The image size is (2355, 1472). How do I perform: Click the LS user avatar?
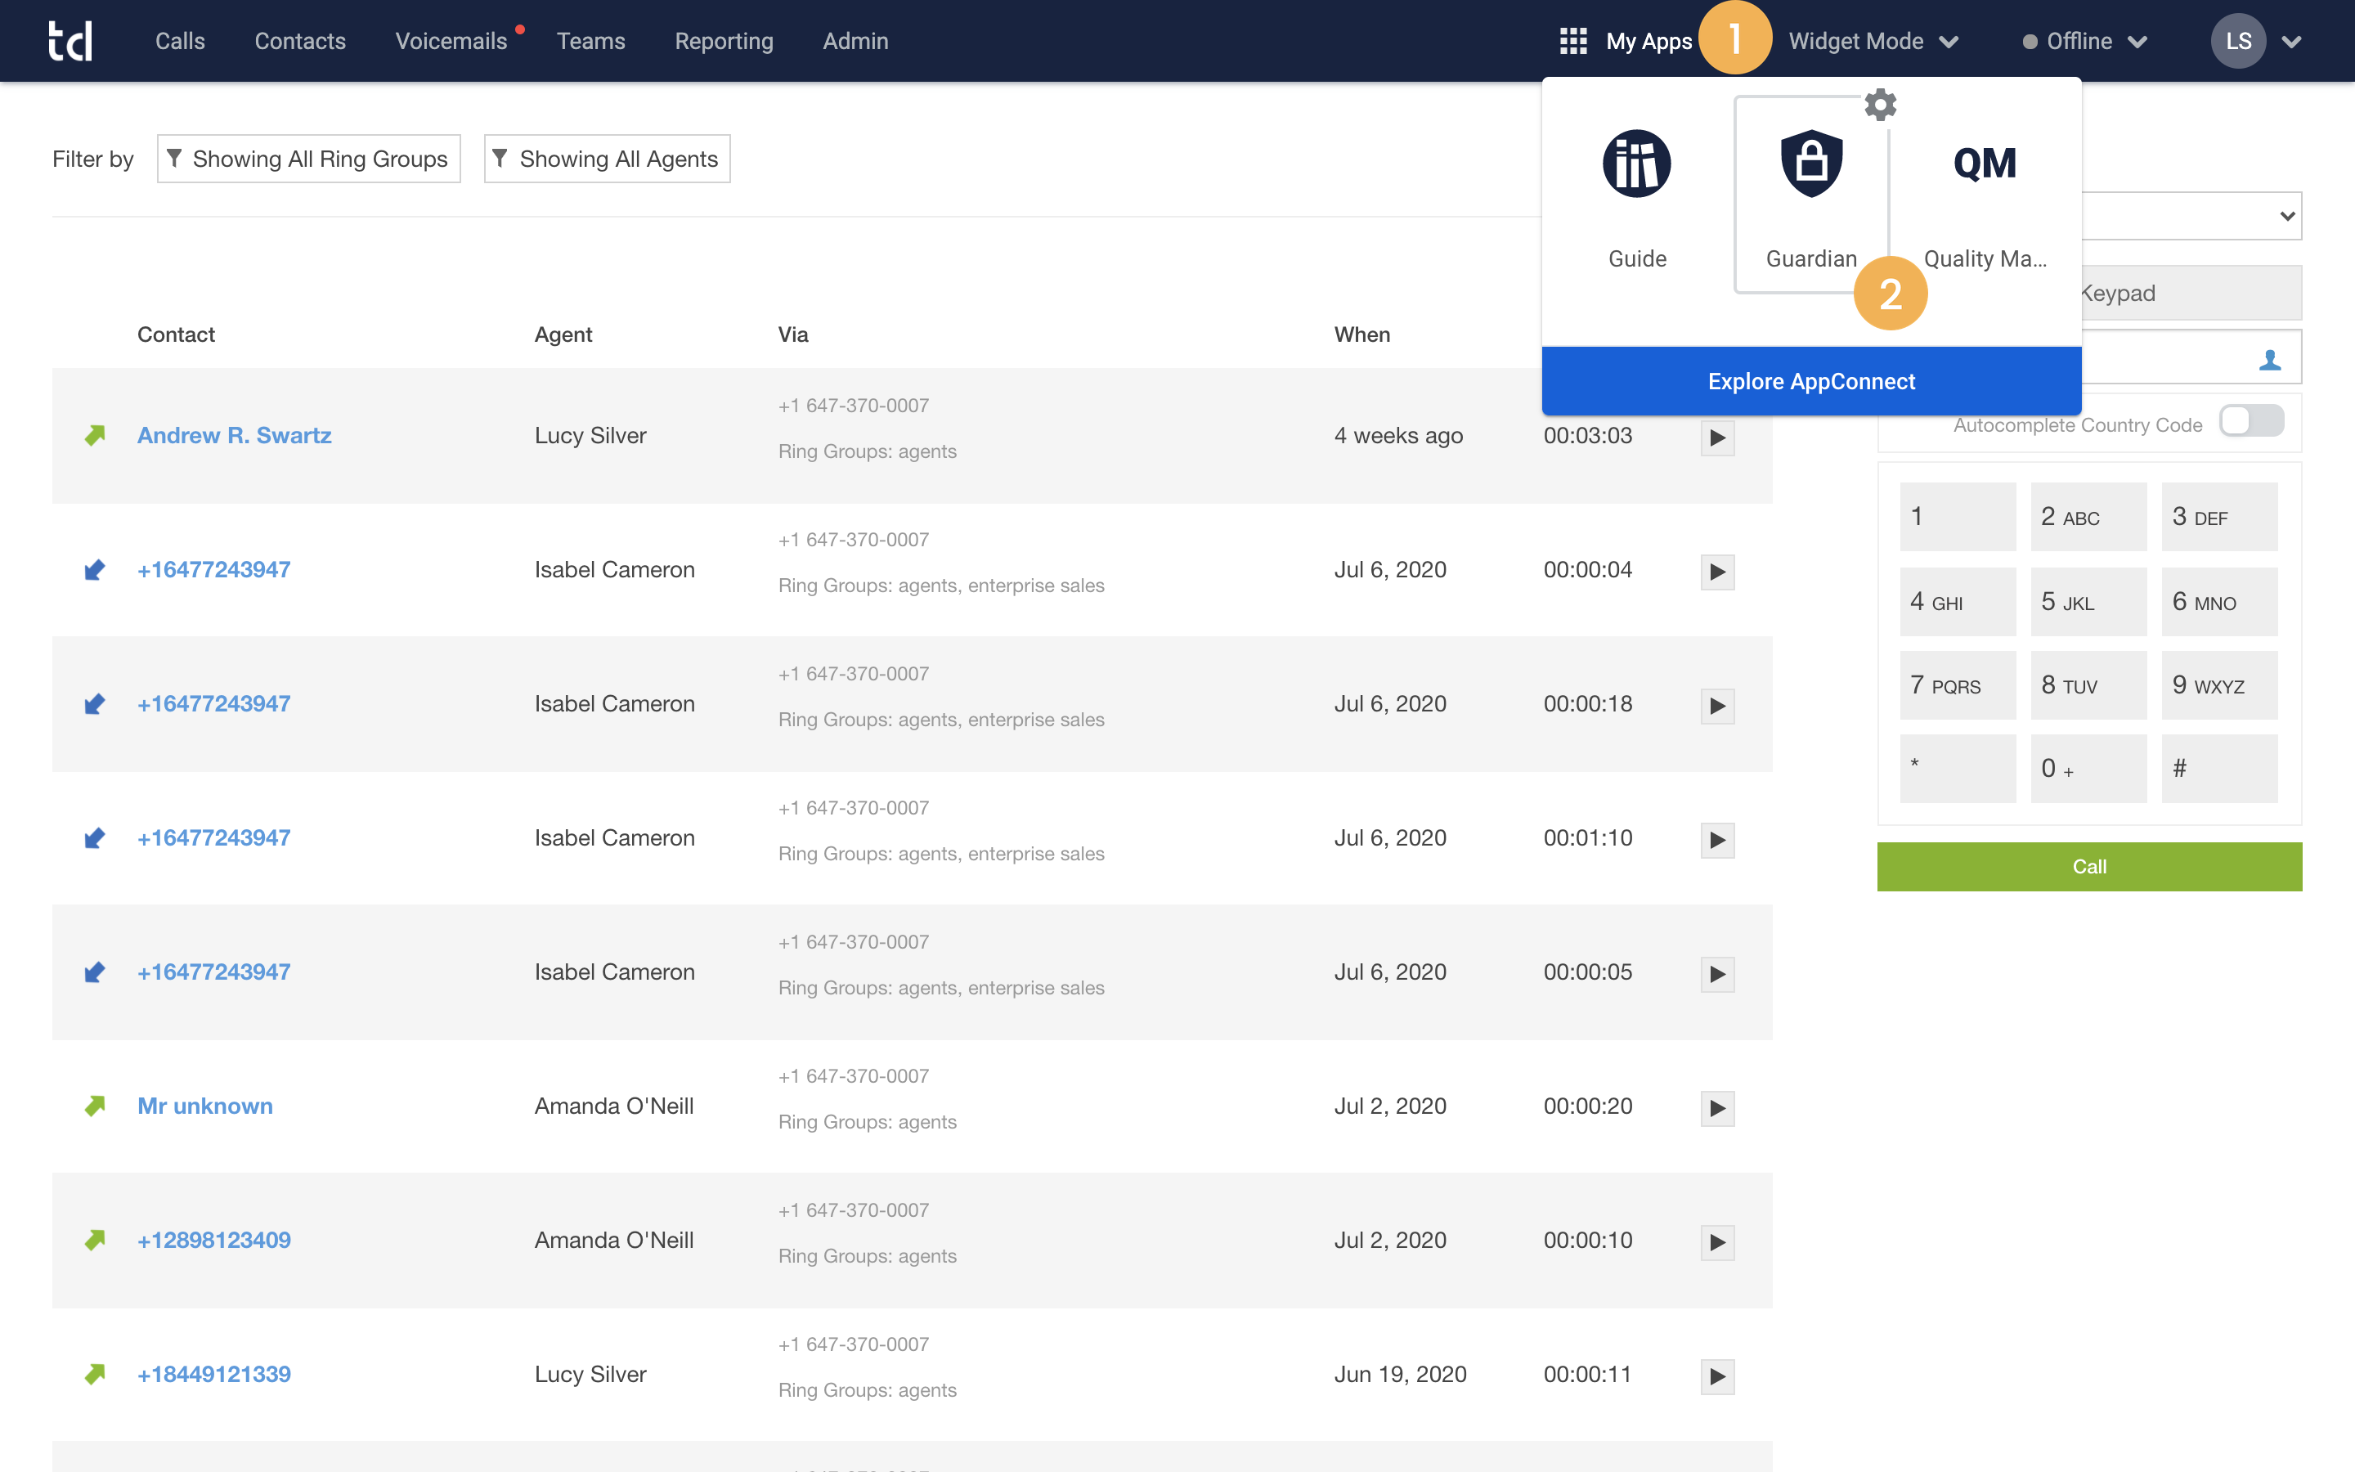coord(2238,41)
